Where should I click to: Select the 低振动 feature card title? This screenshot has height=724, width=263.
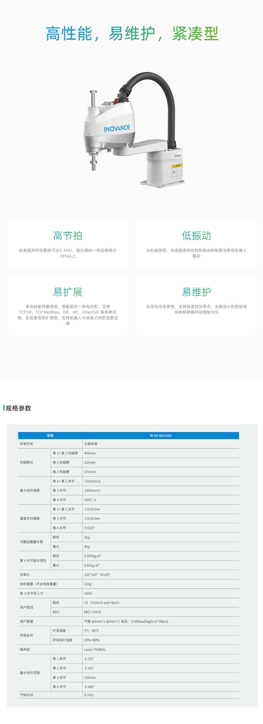click(196, 236)
